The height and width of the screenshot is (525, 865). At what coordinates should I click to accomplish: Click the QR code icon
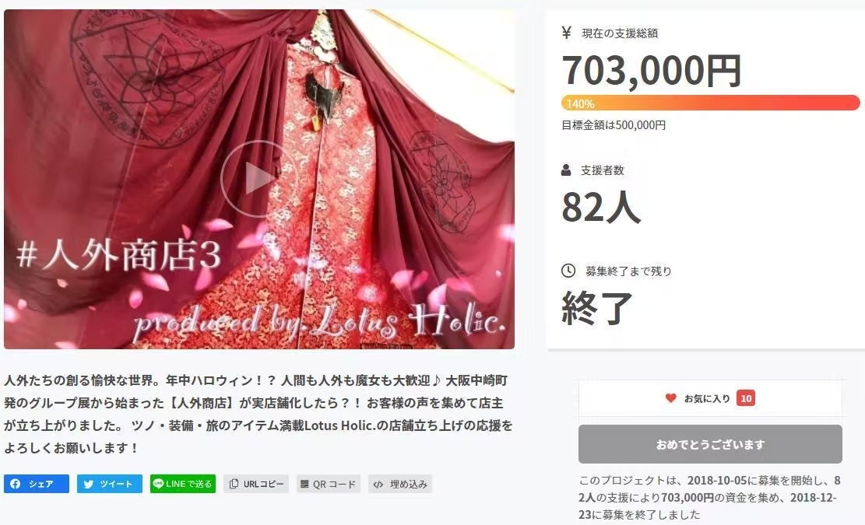pos(304,485)
